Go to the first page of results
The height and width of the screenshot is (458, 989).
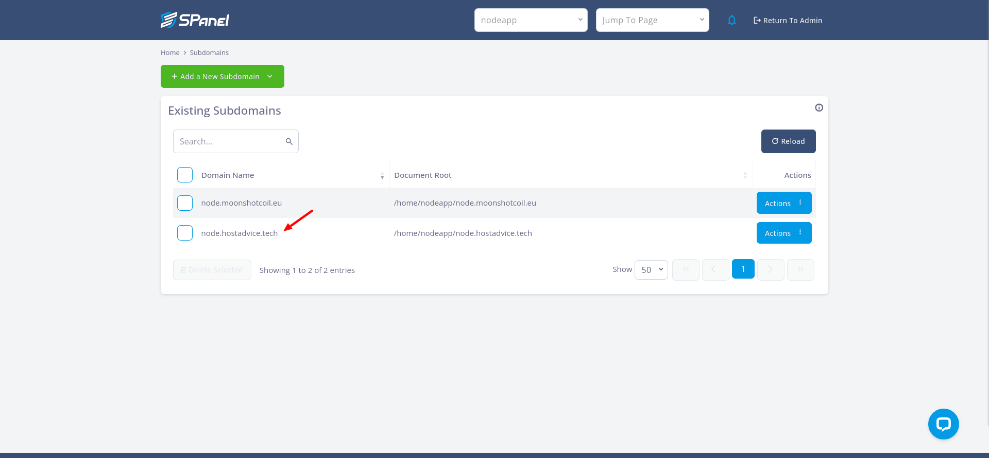tap(686, 269)
